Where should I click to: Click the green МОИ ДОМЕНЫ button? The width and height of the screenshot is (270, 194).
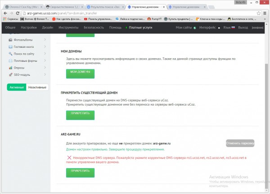tap(80, 74)
